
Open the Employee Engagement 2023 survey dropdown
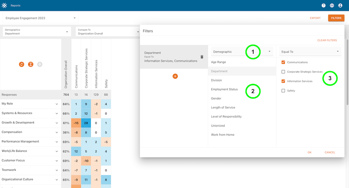[40, 18]
